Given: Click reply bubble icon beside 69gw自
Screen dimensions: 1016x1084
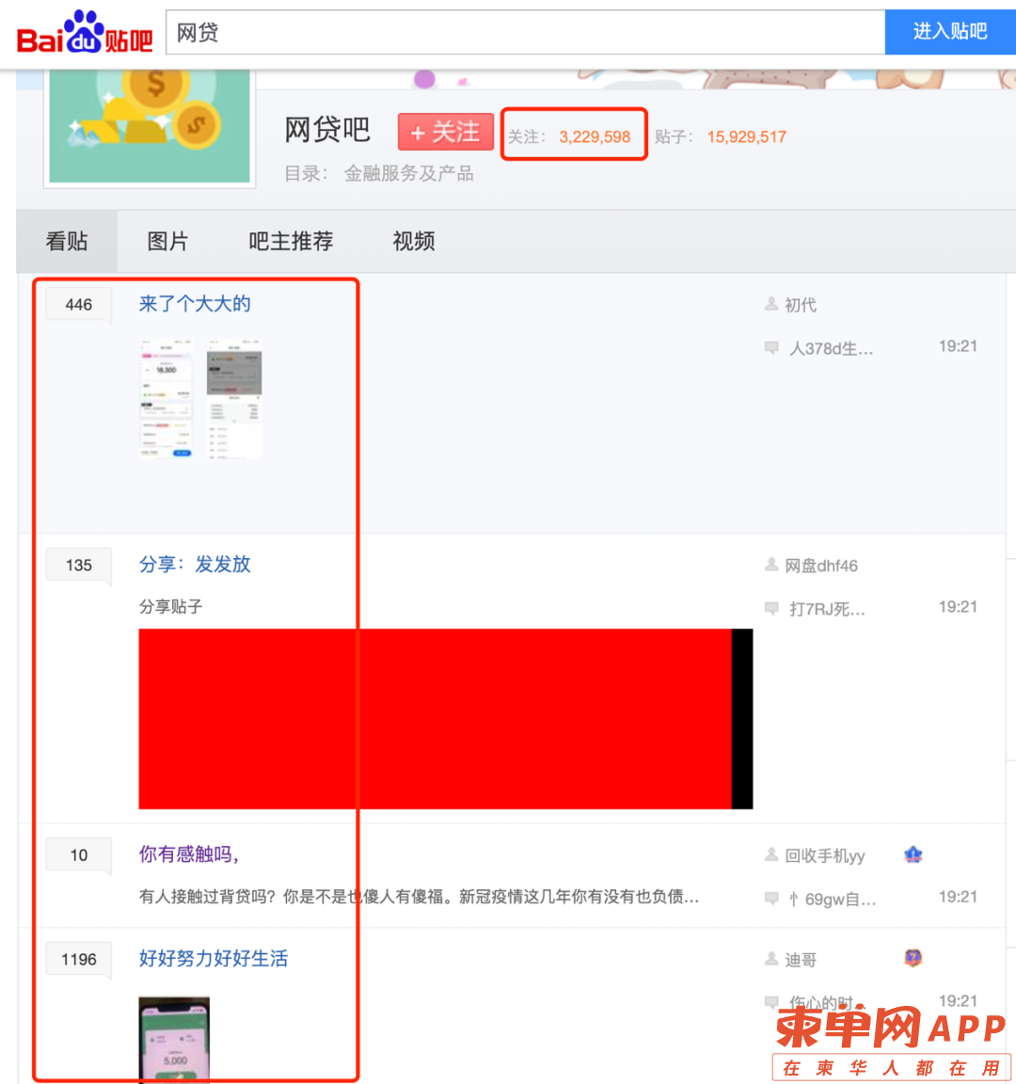Looking at the screenshot, I should pos(771,898).
